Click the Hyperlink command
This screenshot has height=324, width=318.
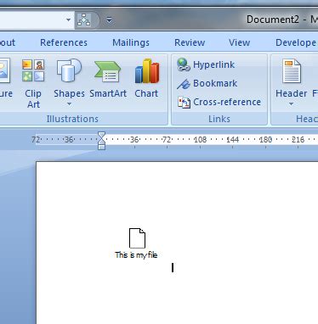206,64
